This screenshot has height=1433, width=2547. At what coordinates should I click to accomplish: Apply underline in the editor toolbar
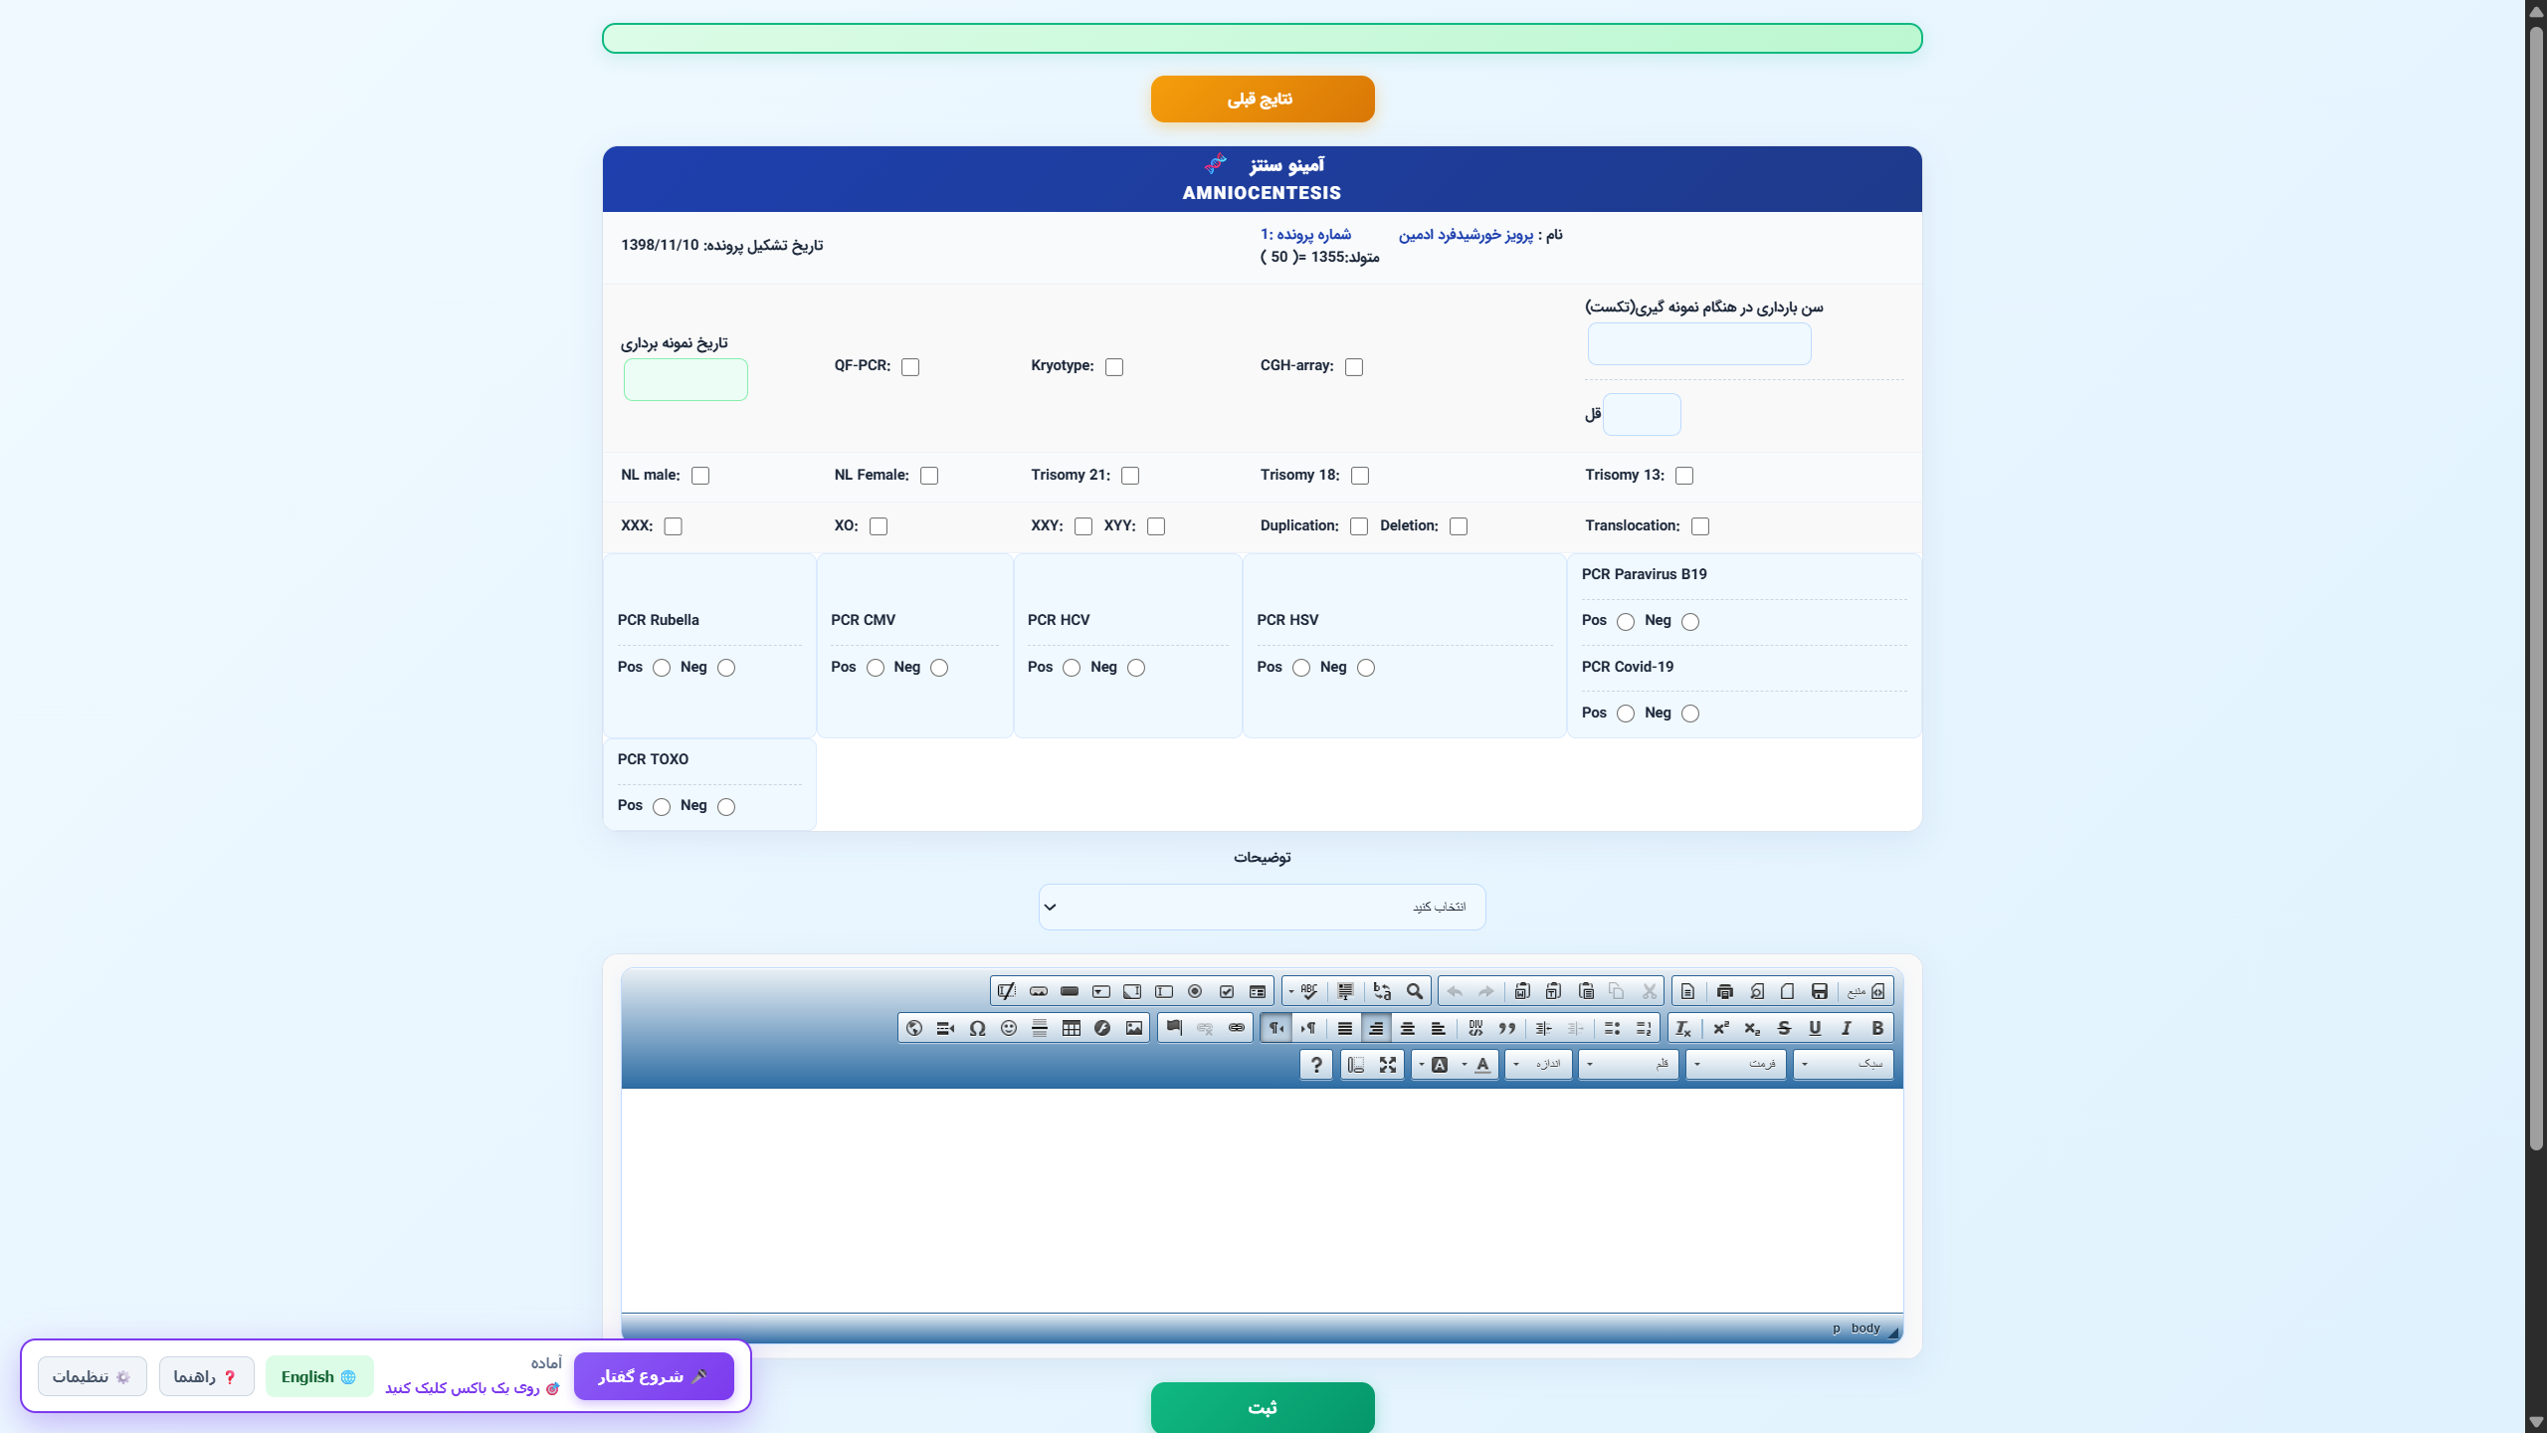1815,1028
